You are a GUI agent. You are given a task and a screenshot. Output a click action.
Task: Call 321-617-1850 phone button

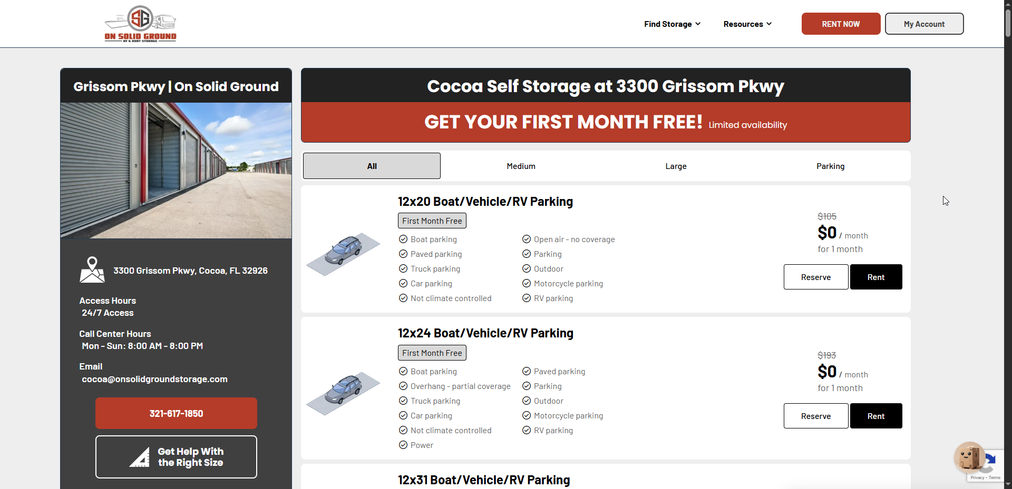(176, 413)
